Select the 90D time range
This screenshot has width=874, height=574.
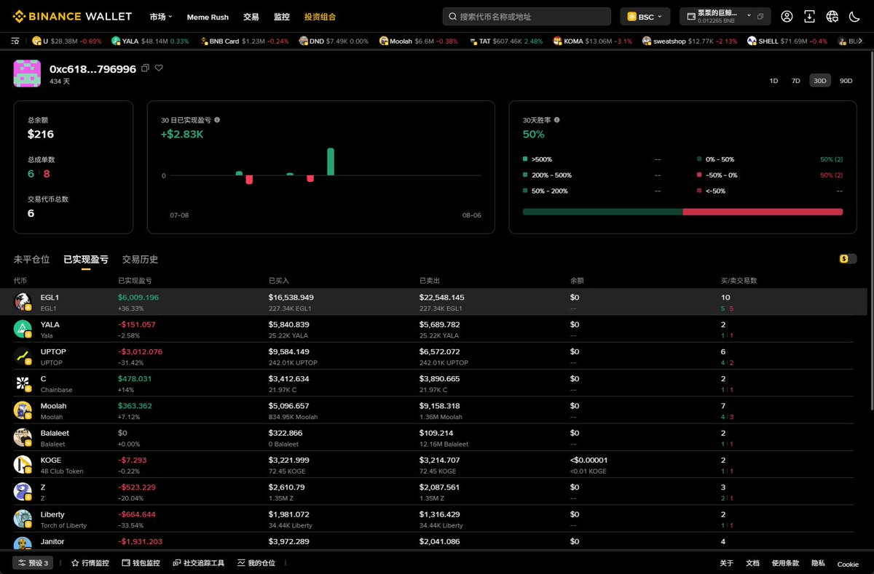pos(846,81)
